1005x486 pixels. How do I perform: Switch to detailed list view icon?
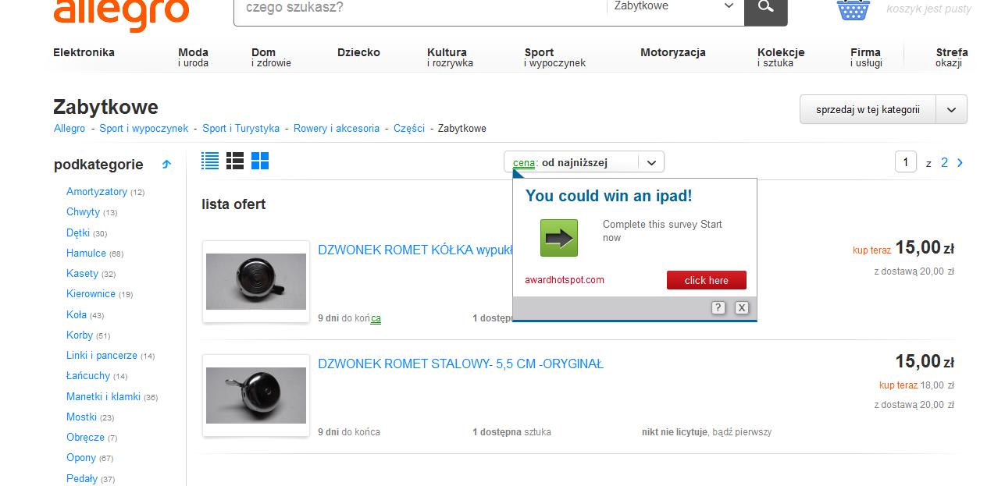pyautogui.click(x=210, y=161)
